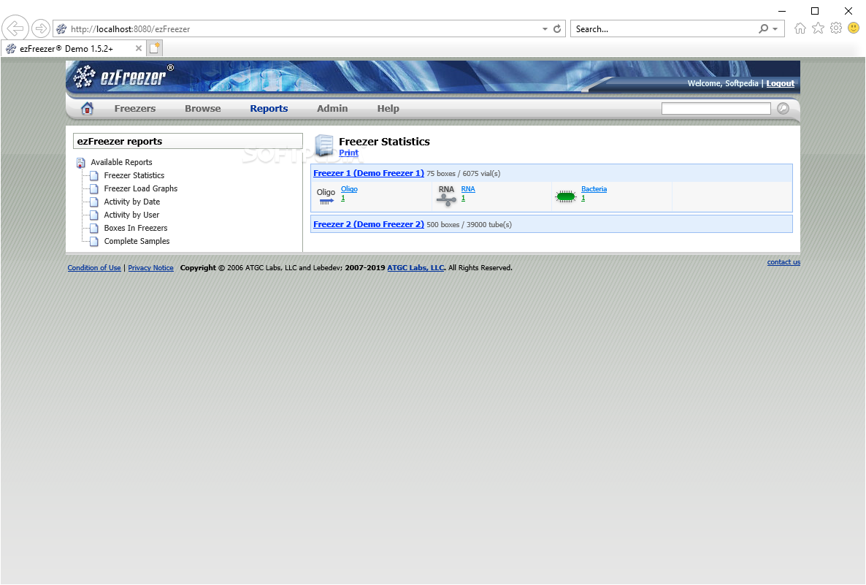Click the count 1 under Bacteria
Viewport: 866px width, 585px height.
tap(583, 199)
